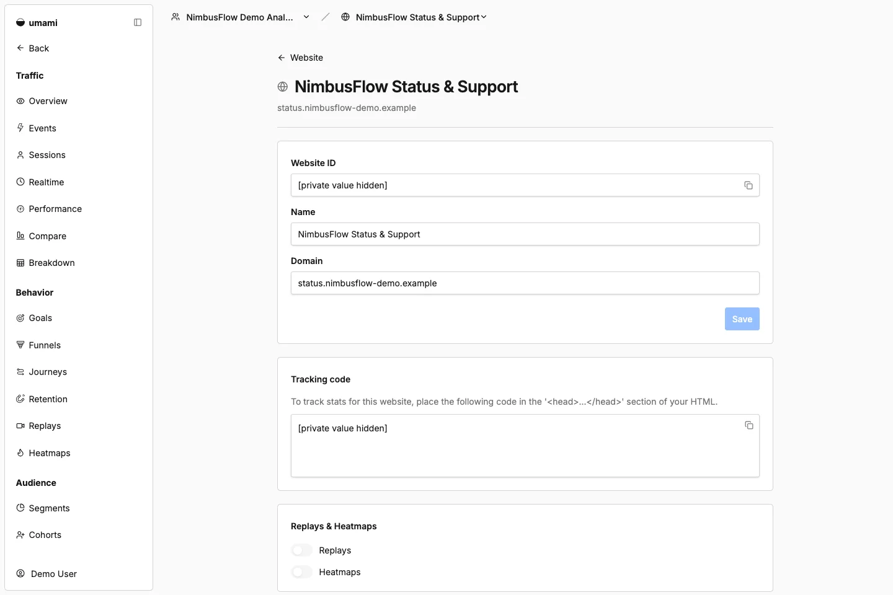Copy the tracking code snippet
Screen dimensions: 893x595
[749, 425]
